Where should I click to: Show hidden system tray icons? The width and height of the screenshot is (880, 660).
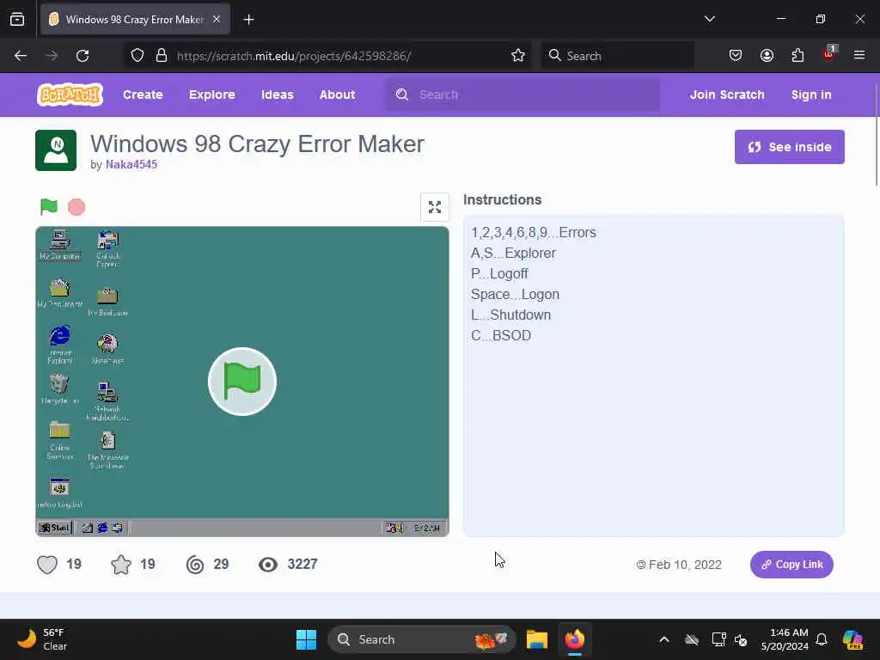[664, 639]
